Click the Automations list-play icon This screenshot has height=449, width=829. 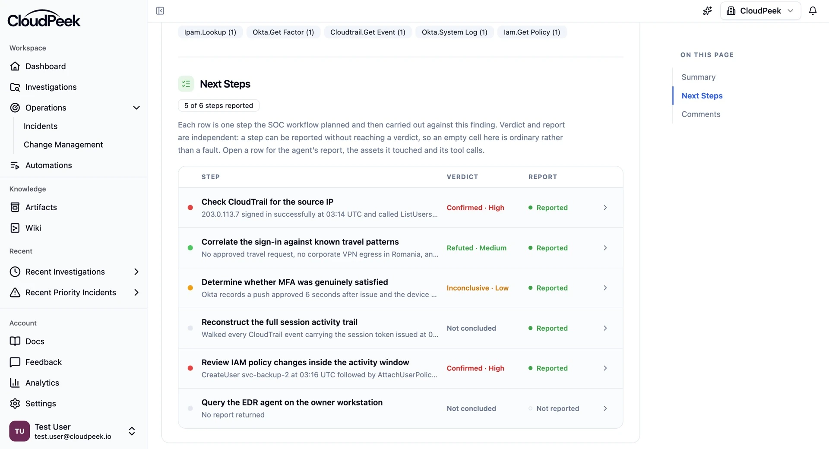(15, 165)
